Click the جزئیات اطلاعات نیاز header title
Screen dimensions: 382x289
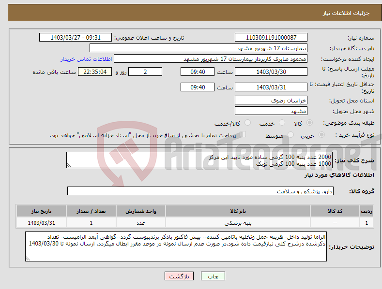pos(346,13)
